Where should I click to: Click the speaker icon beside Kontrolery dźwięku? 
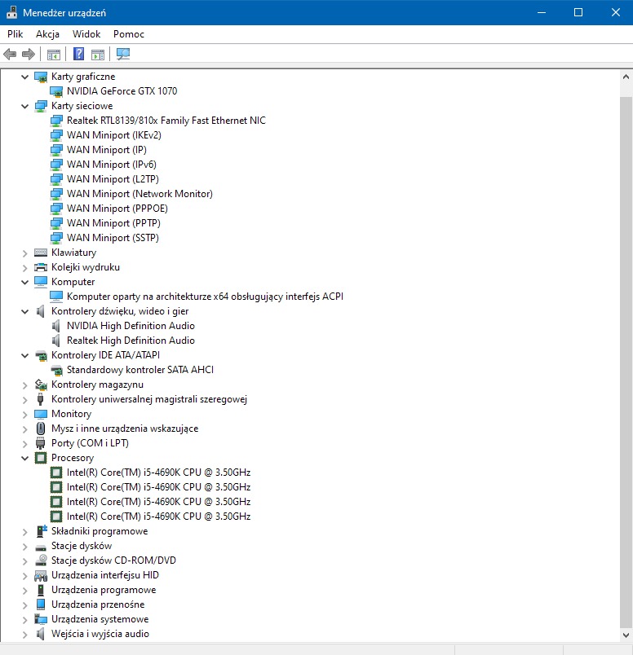tap(41, 311)
